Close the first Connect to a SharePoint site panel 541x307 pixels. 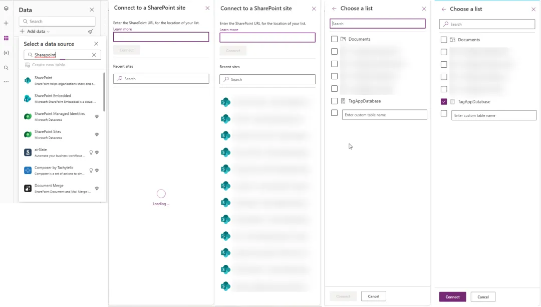[207, 8]
